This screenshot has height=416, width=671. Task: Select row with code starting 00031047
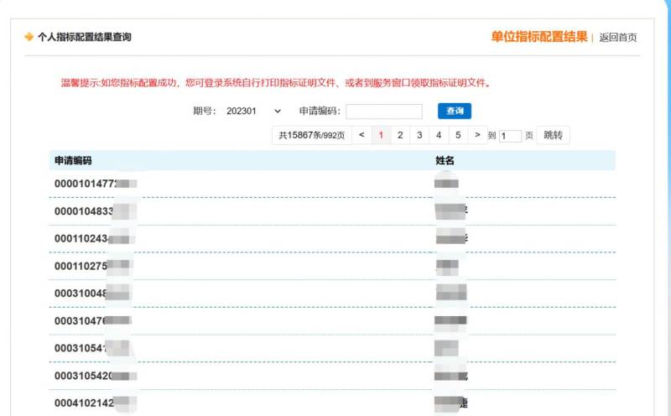tap(332, 321)
